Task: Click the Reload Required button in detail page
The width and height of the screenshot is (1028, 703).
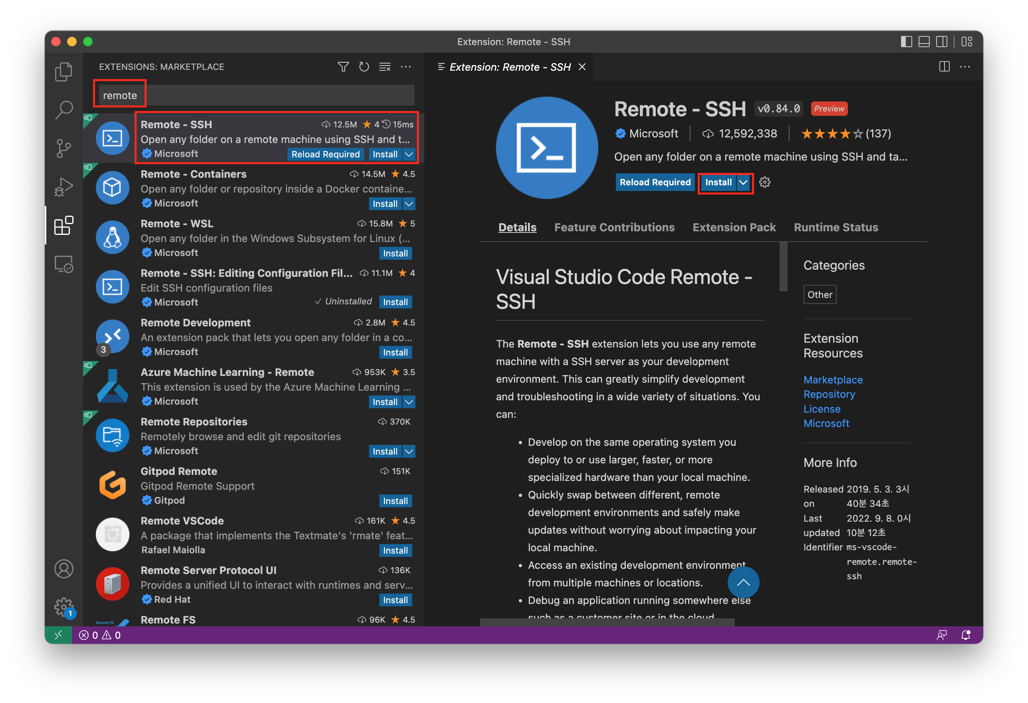Action: pos(655,182)
